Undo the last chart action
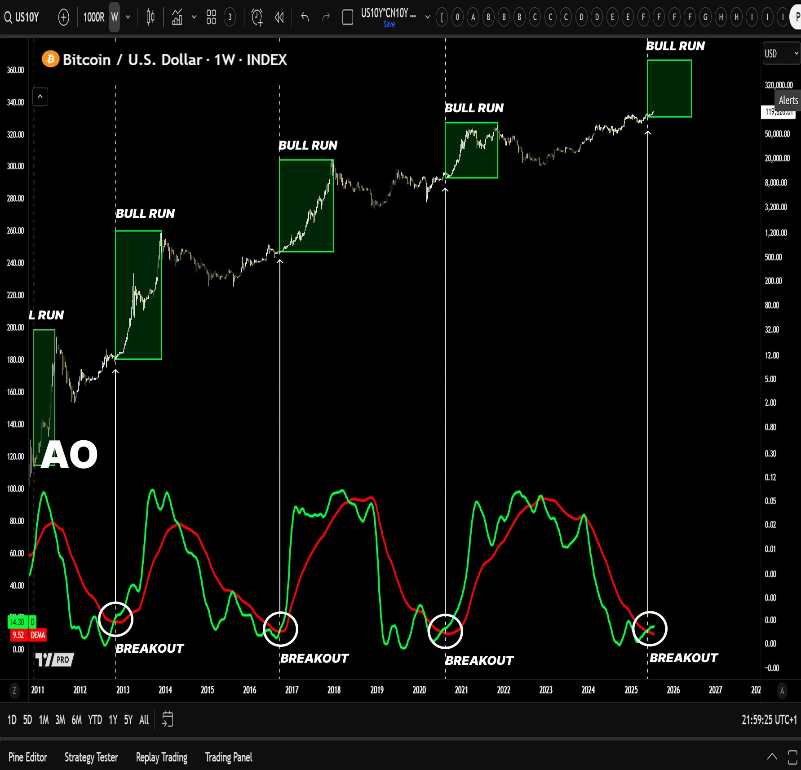801x770 pixels. click(x=305, y=18)
